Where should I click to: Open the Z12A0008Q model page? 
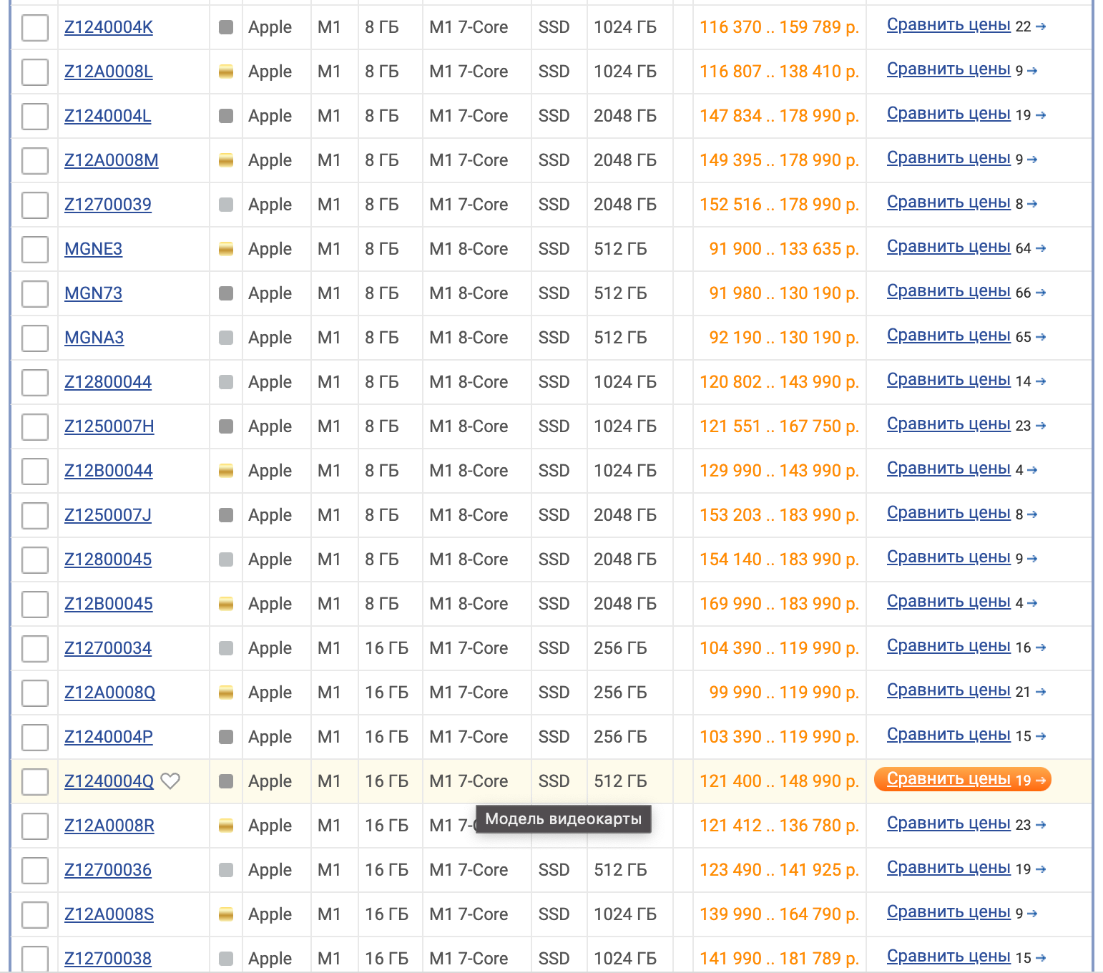[110, 693]
